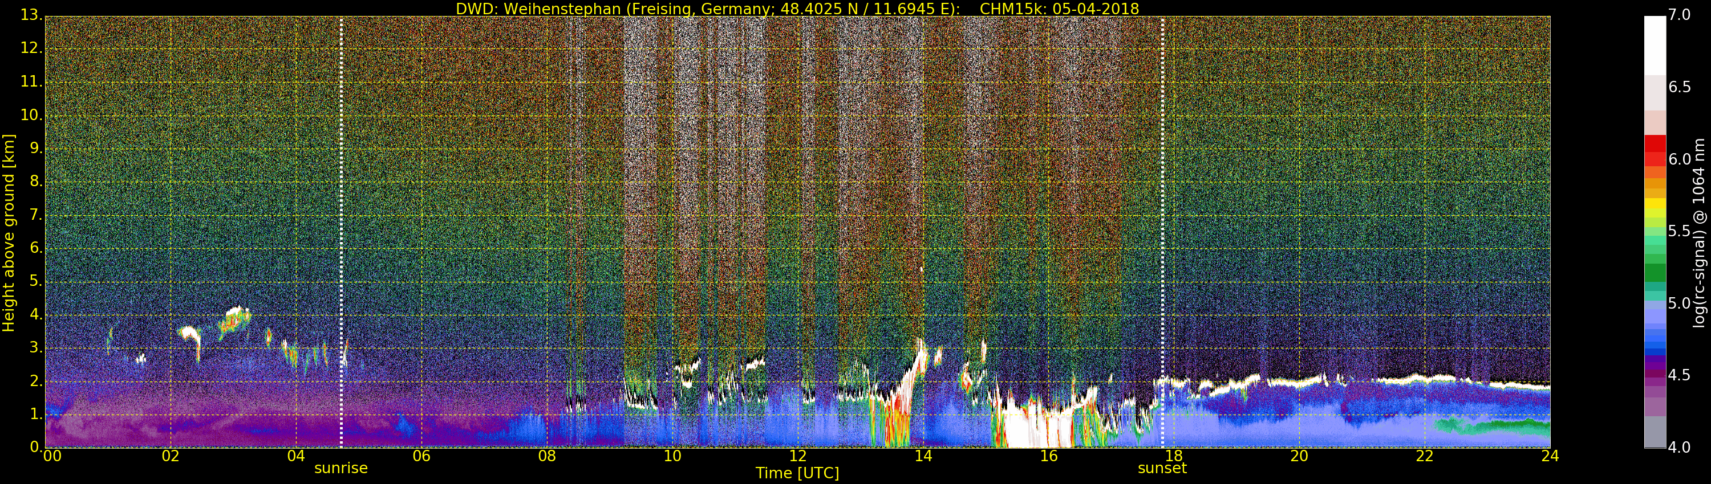Click the '7.' tick on the height axis

[x=36, y=215]
